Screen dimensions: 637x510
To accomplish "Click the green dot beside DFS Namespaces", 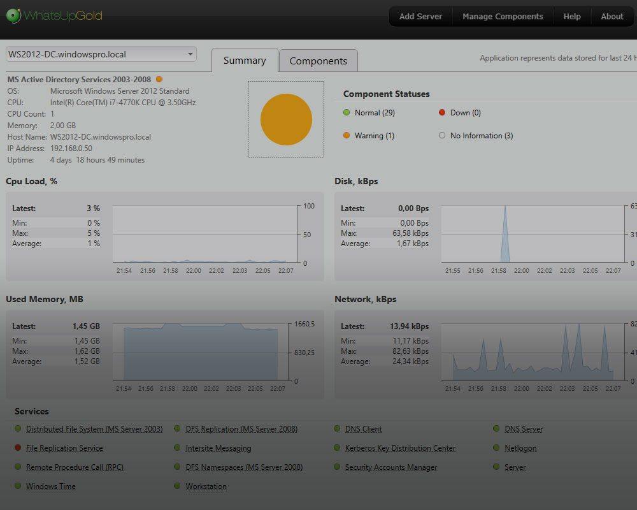I will click(x=177, y=467).
